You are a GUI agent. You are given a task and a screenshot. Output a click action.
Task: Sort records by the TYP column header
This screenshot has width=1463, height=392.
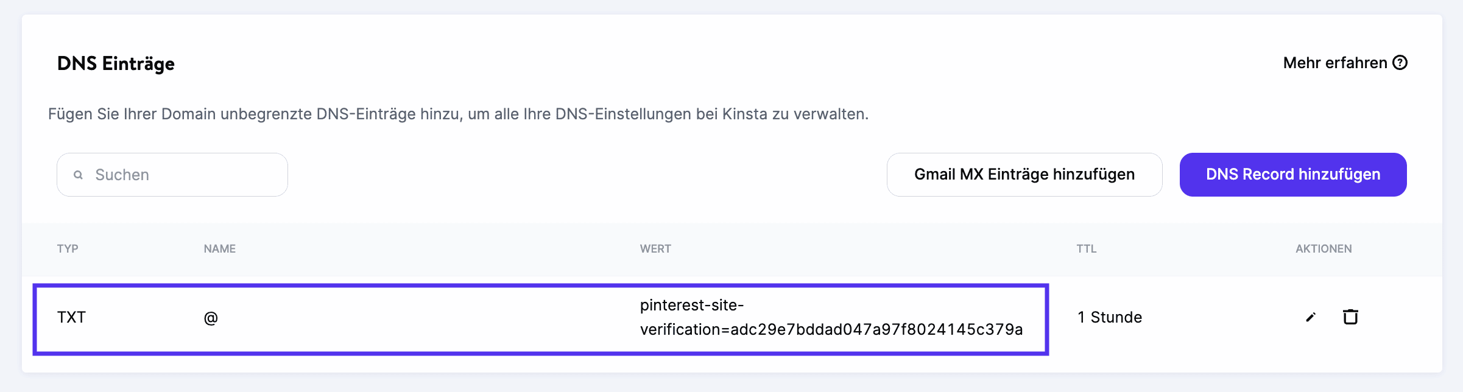click(67, 248)
